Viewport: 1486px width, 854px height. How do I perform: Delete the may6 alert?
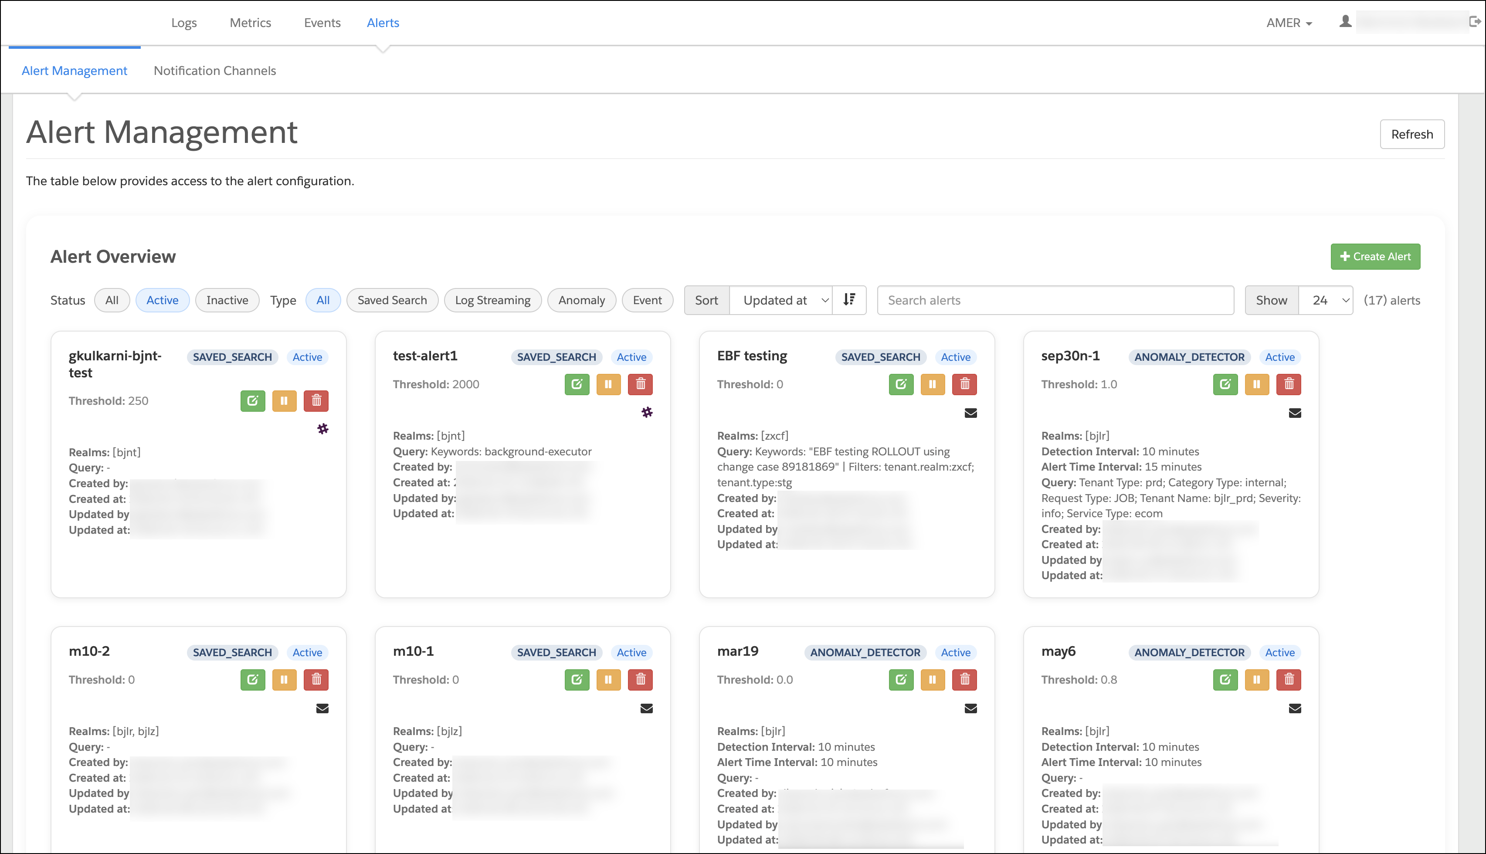[1288, 679]
